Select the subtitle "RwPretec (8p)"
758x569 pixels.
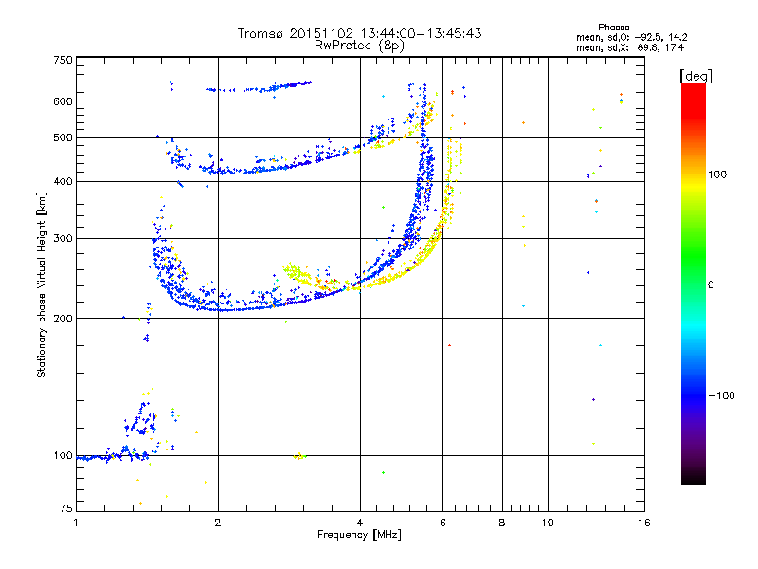point(359,46)
